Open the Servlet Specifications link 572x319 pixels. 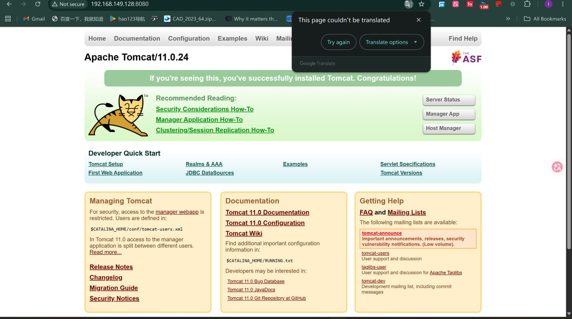pyautogui.click(x=408, y=164)
